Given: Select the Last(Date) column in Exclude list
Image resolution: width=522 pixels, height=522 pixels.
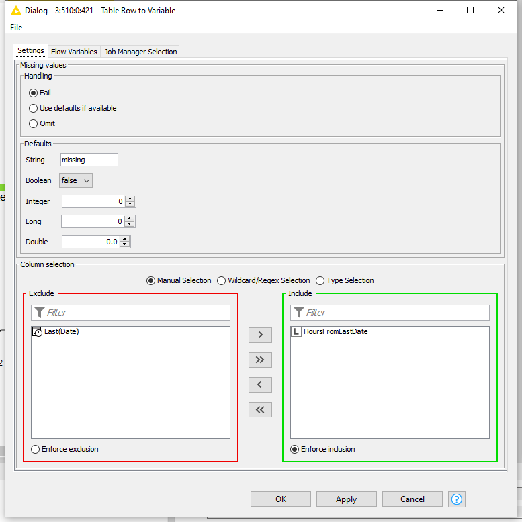Looking at the screenshot, I should [x=61, y=331].
